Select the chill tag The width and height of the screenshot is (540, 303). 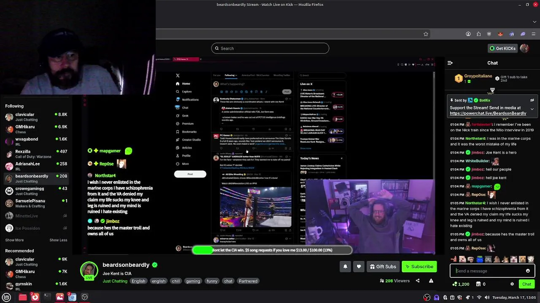[176, 281]
